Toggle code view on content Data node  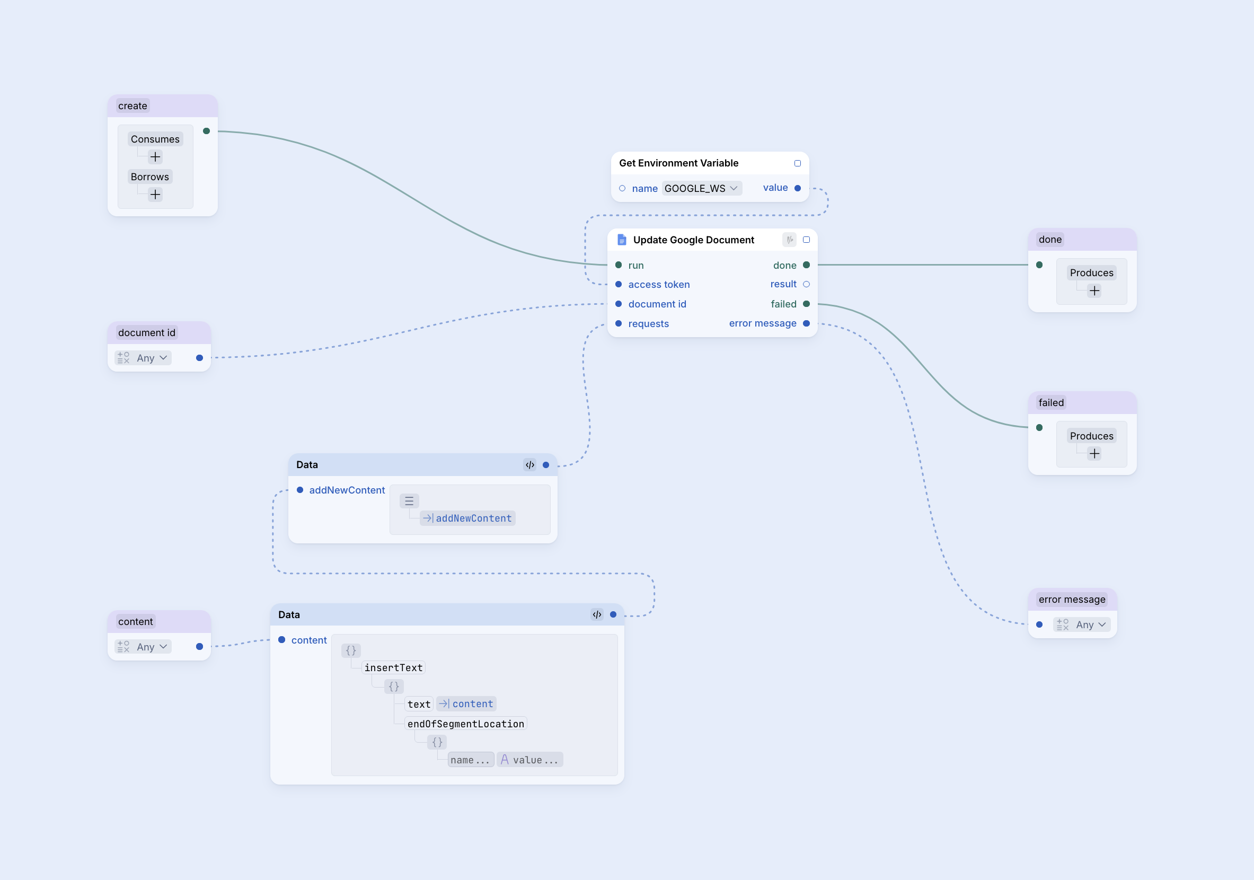pos(597,614)
